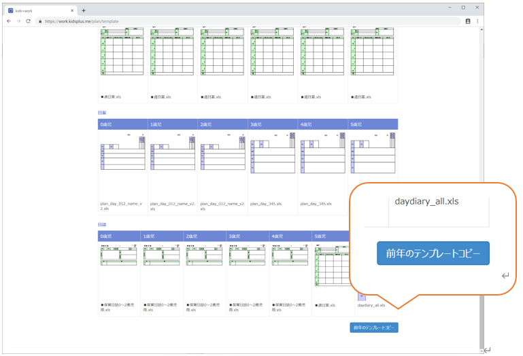Open the 0歳児 template thumbnail under 日案
The image size is (523, 356).
122,152
